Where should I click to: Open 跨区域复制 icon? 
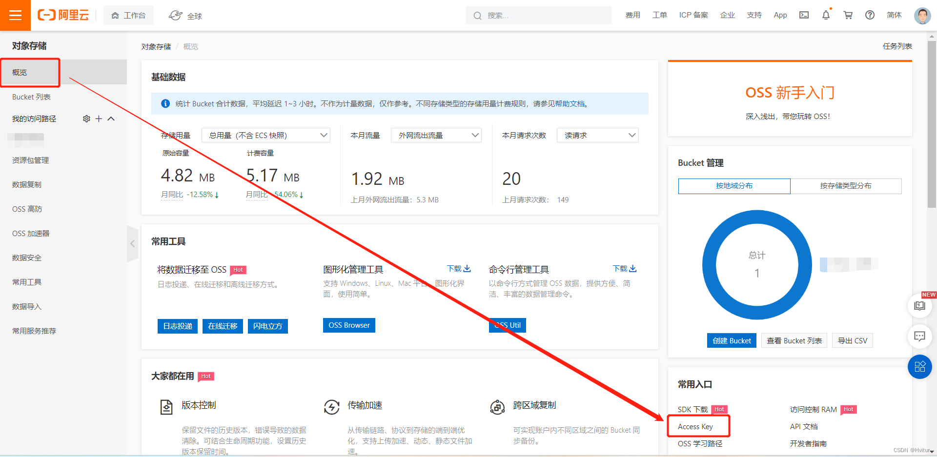click(497, 407)
